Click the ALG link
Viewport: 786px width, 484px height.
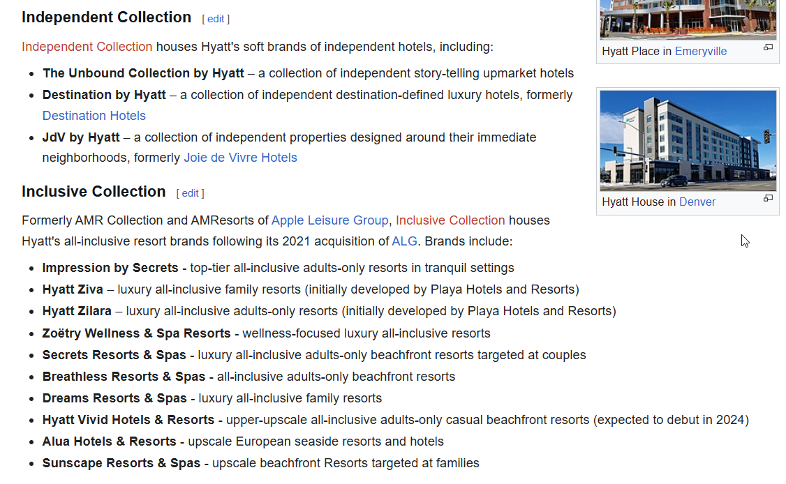pyautogui.click(x=404, y=241)
